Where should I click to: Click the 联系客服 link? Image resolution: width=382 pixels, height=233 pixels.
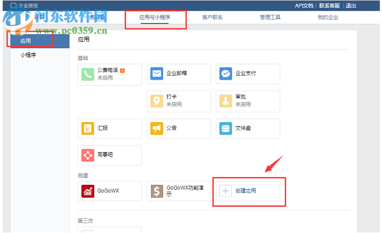click(330, 5)
